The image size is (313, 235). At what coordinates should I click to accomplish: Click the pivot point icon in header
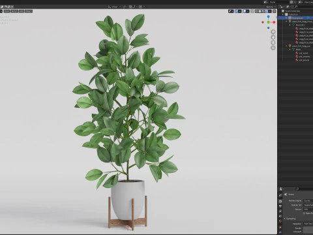tap(125, 7)
